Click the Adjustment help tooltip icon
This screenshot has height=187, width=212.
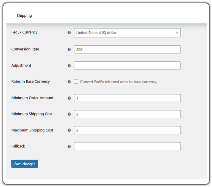point(69,66)
